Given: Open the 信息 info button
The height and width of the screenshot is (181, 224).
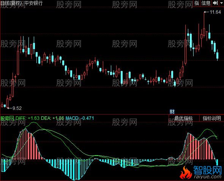Looking at the screenshot, I should pos(206,3).
